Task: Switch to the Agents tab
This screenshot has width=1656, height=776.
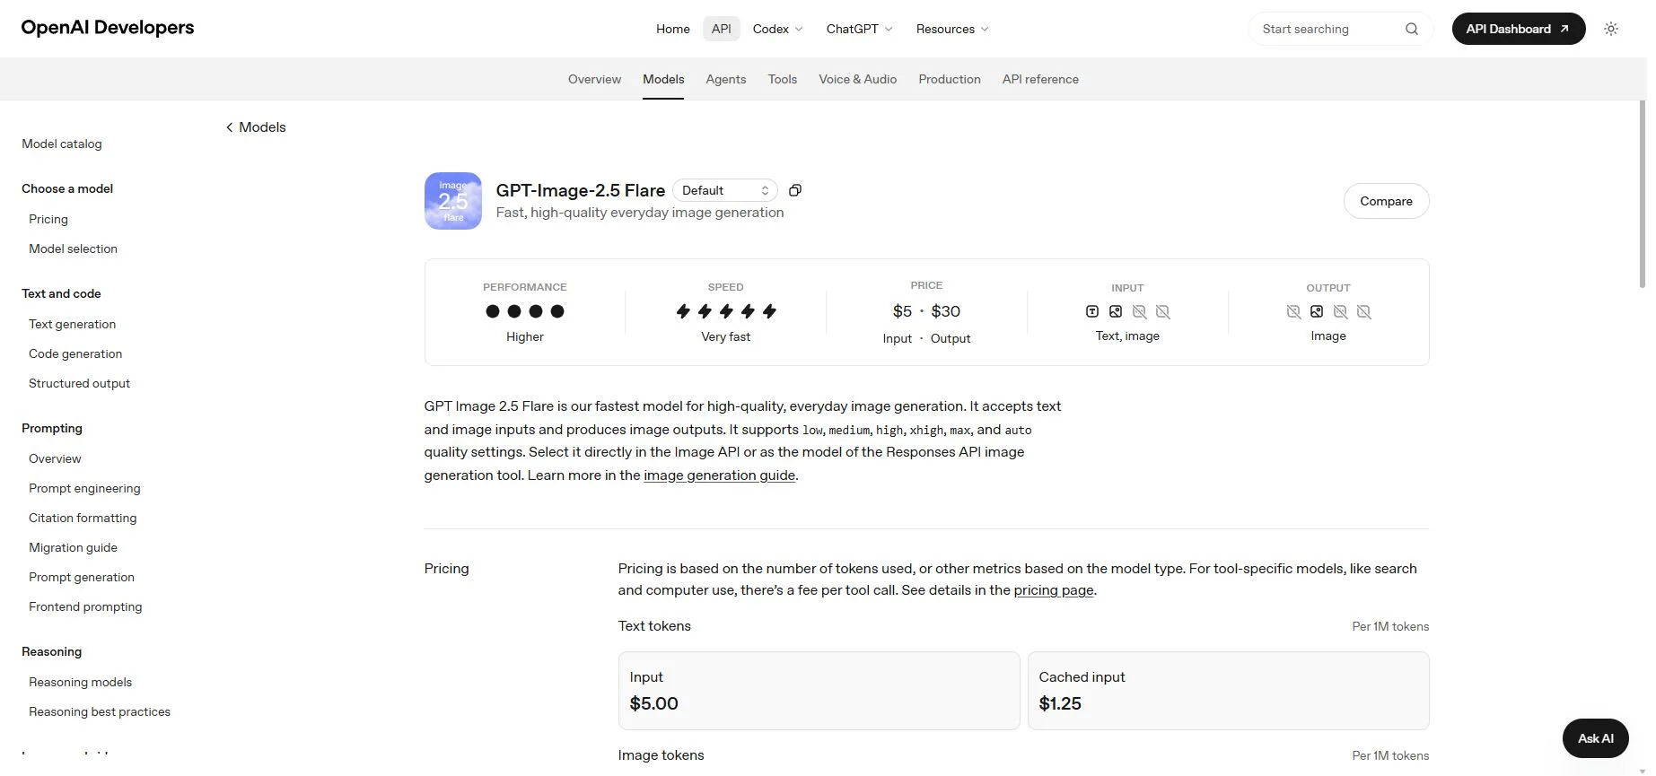Action: pos(726,79)
